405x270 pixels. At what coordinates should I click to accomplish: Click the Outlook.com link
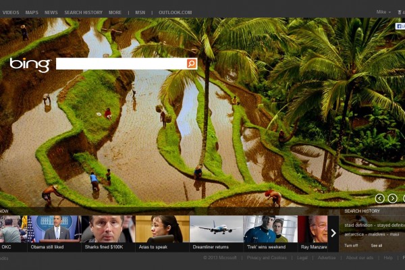tap(177, 12)
